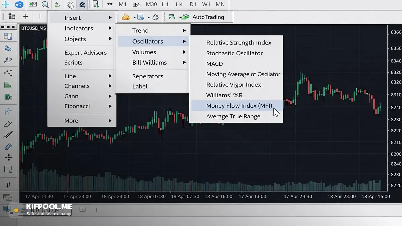Click the magnifier zoom icon in top toolbar

tap(45, 5)
